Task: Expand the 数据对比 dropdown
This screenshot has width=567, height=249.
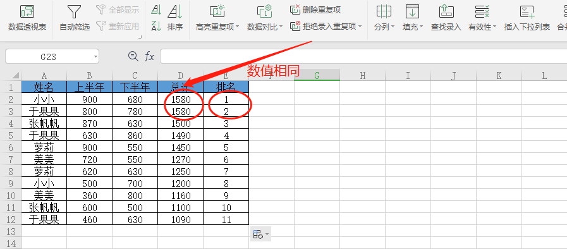Action: (x=281, y=27)
